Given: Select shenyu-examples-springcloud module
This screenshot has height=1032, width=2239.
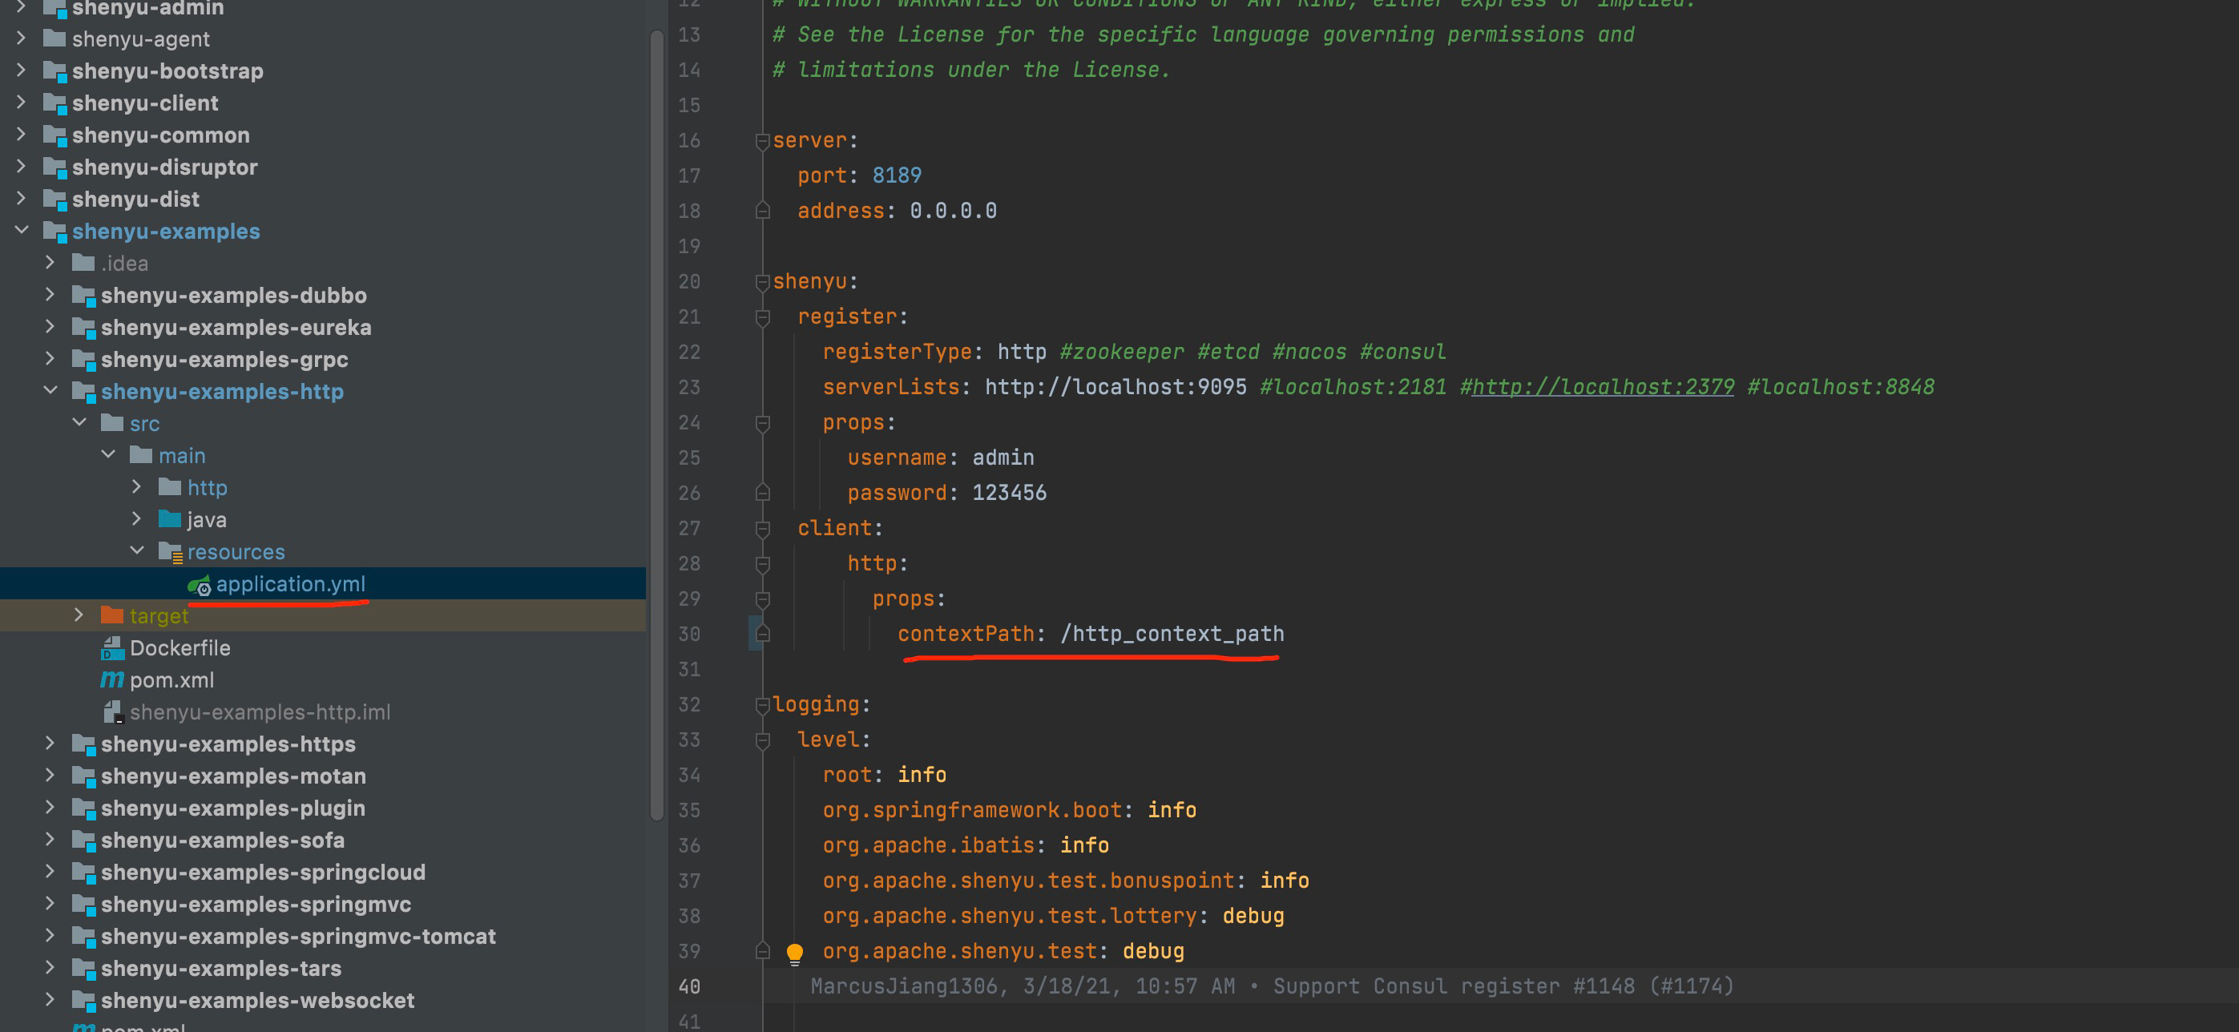Looking at the screenshot, I should click(263, 873).
